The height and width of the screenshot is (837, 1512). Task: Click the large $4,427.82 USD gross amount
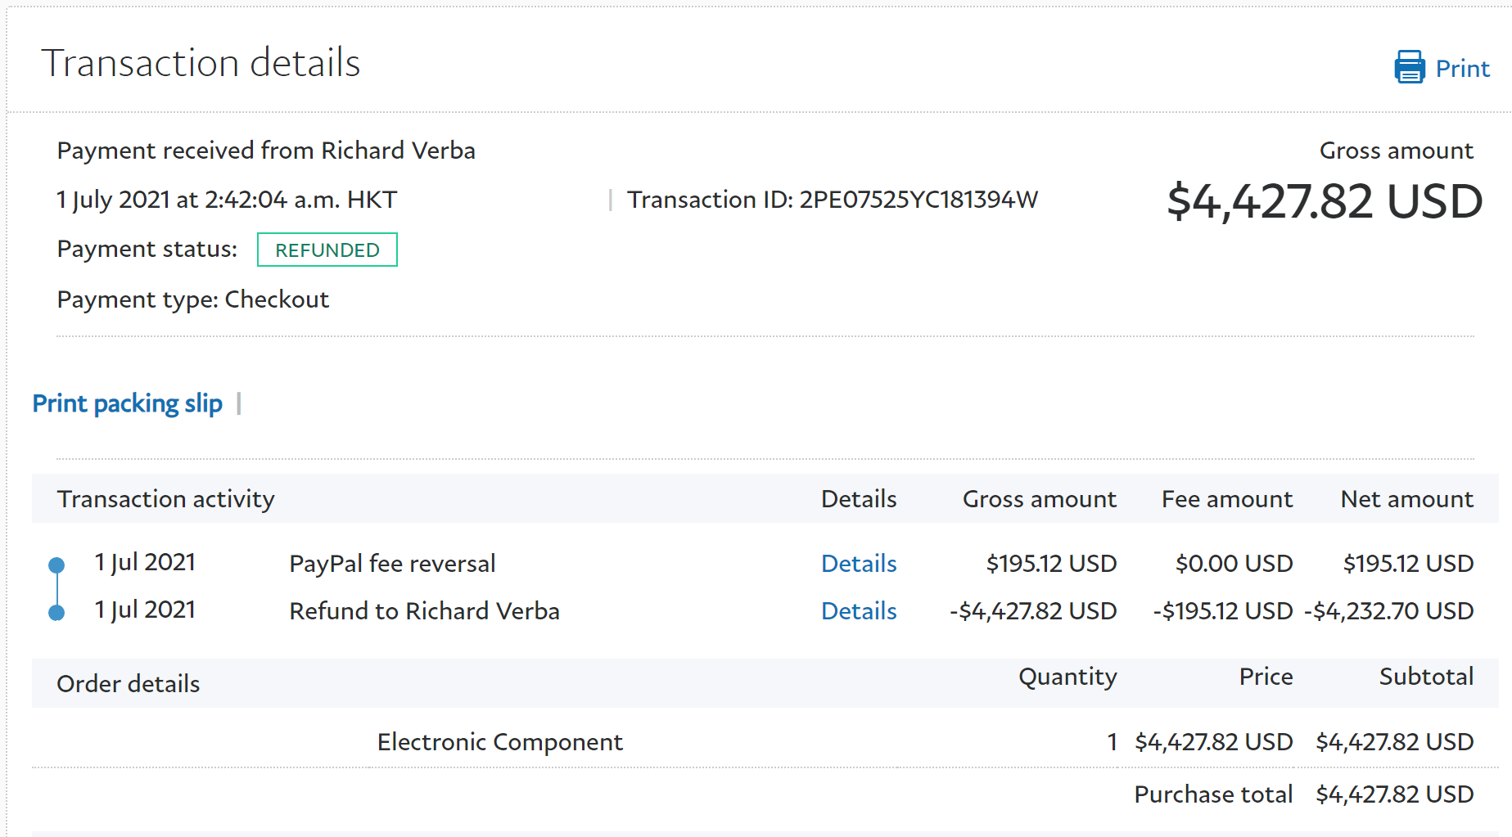[x=1324, y=201]
